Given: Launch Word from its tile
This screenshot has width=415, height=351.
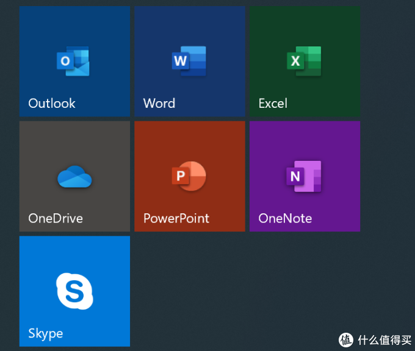Looking at the screenshot, I should pos(190,62).
